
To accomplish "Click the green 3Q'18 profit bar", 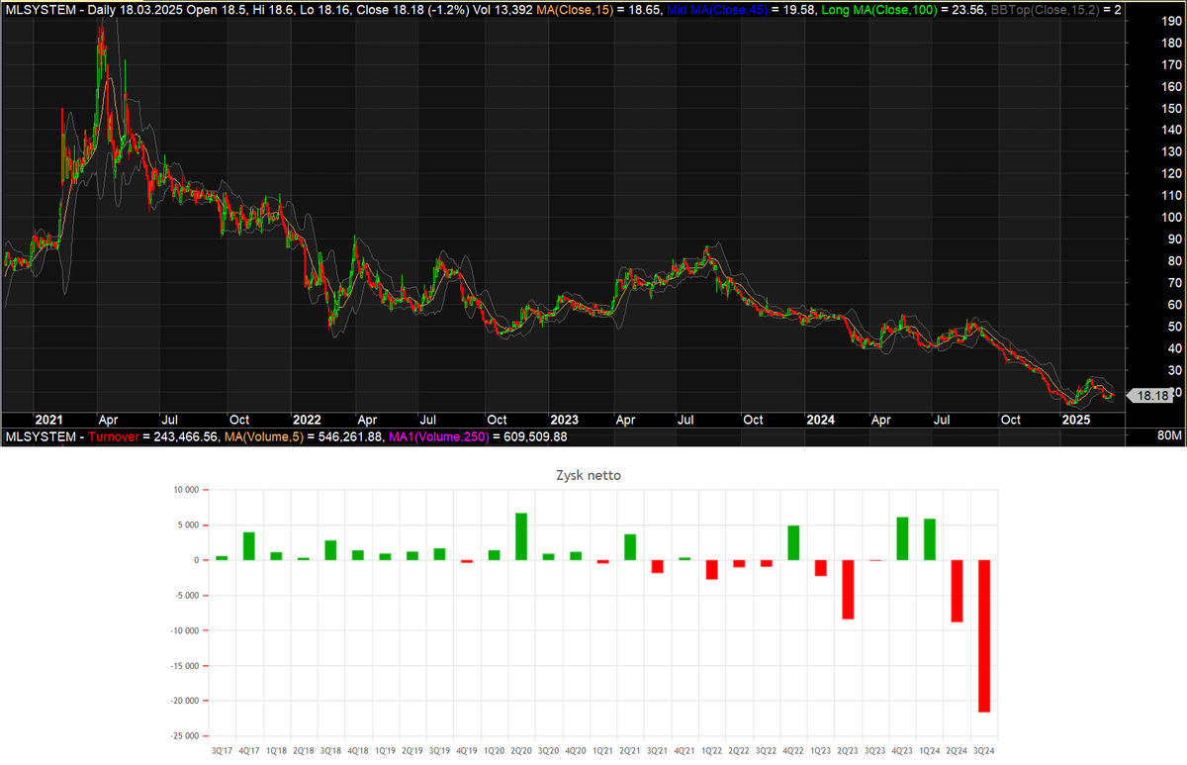I will [330, 550].
